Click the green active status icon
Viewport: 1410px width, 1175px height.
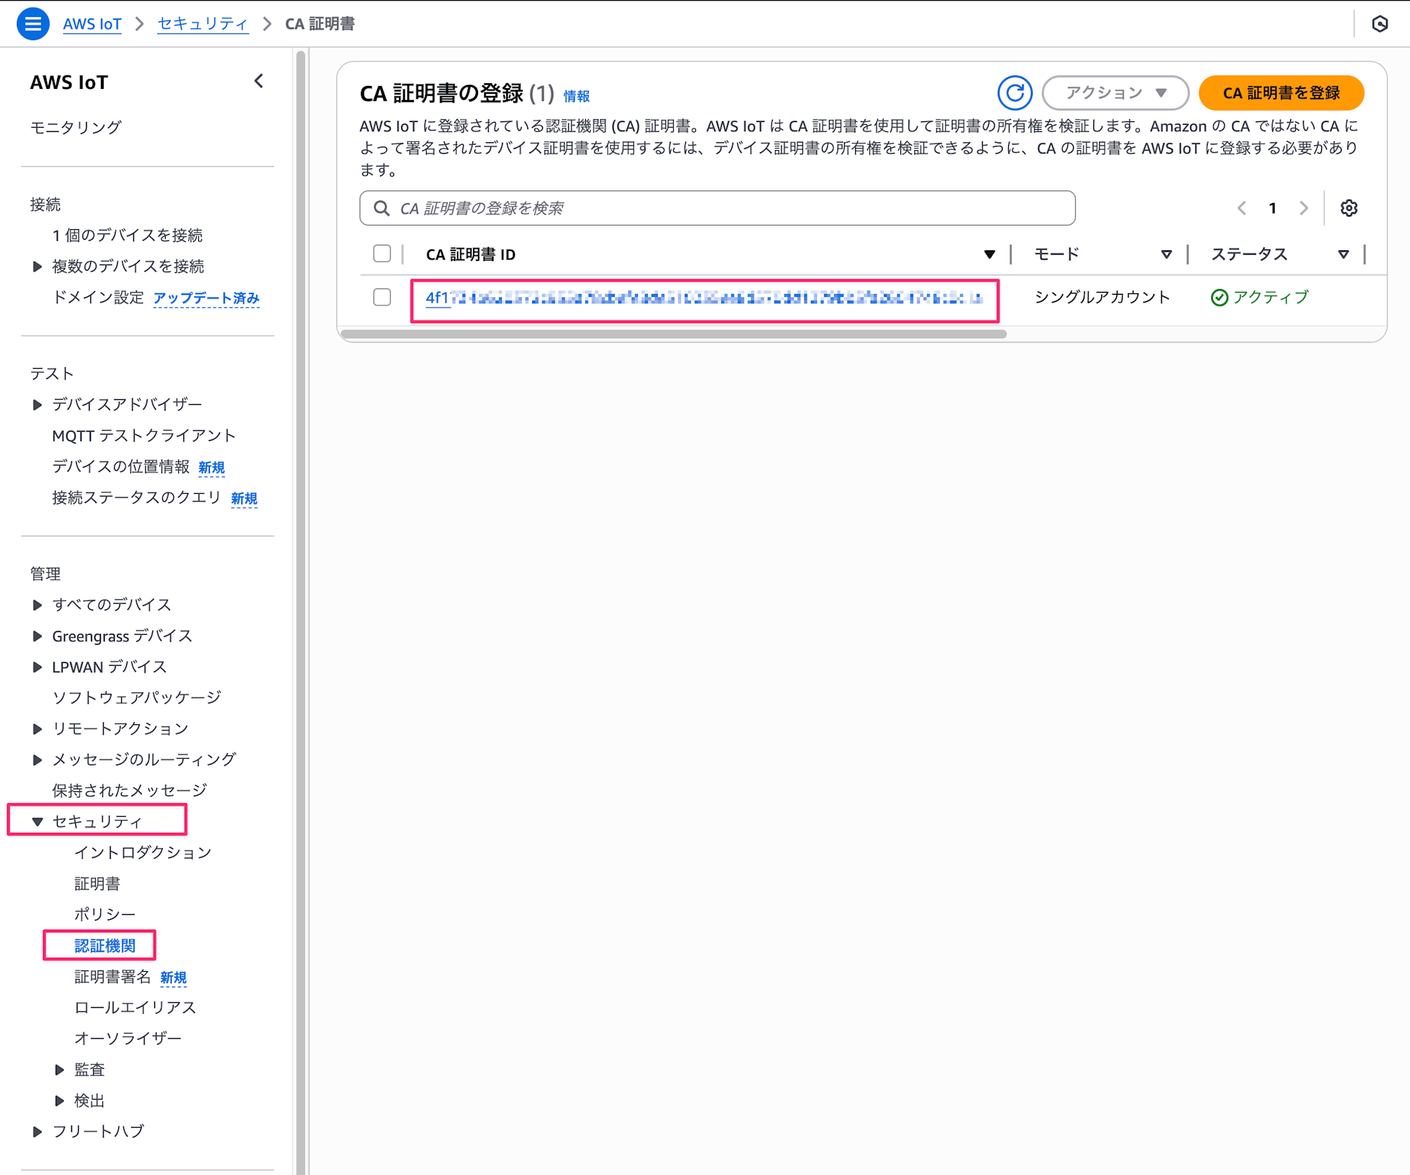[1219, 298]
